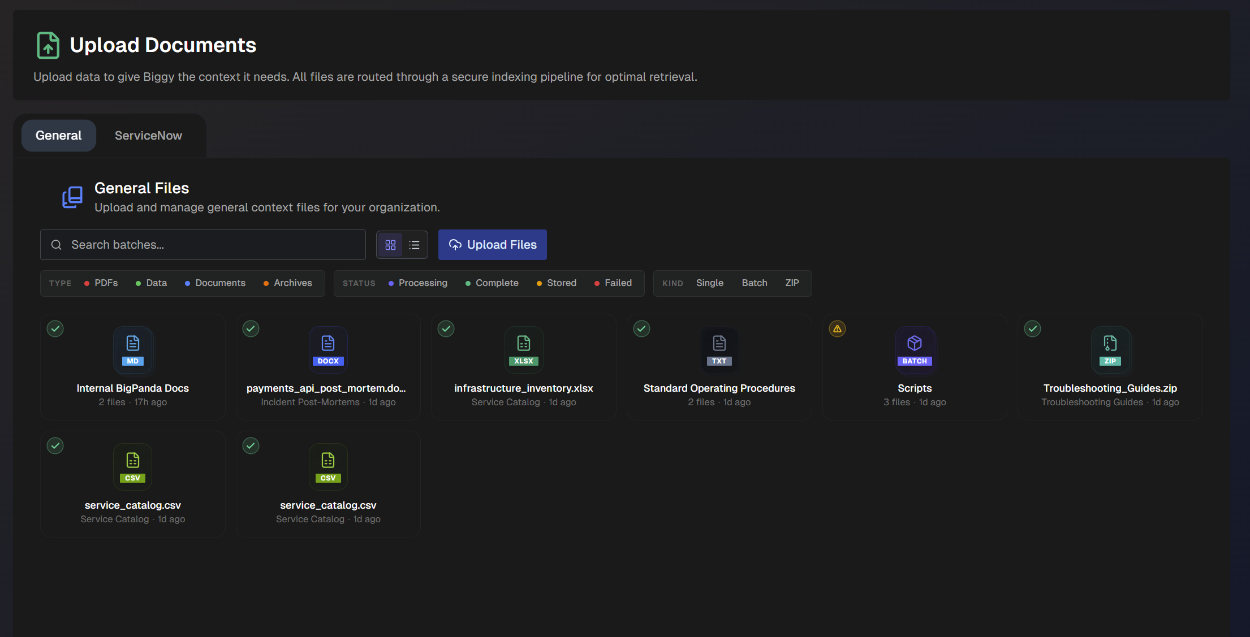Image resolution: width=1250 pixels, height=637 pixels.
Task: Filter by Complete status
Action: (x=492, y=283)
